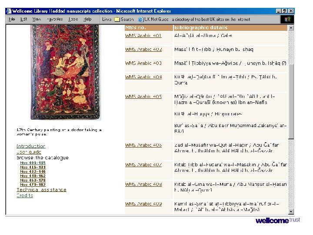Image resolution: width=313 pixels, height=235 pixels.
Task: Open the Credits link
Action: (x=24, y=196)
